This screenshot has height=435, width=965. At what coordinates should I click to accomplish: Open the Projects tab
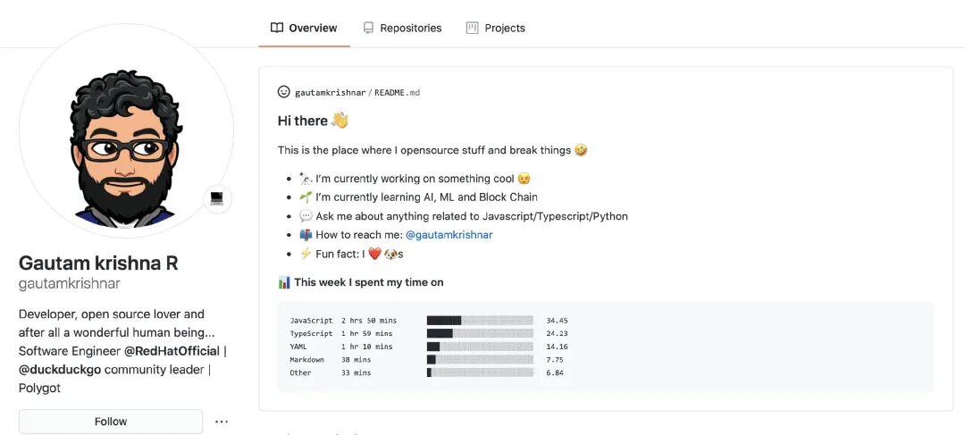(x=496, y=28)
